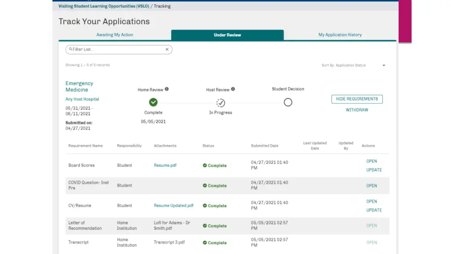Click the Track Your Applications heading
The image size is (451, 254).
tap(104, 21)
